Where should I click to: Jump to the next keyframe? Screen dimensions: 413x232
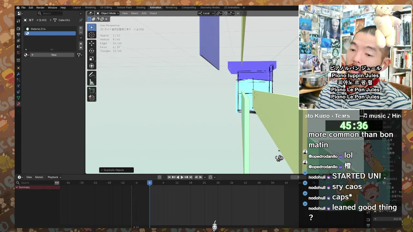click(x=186, y=177)
